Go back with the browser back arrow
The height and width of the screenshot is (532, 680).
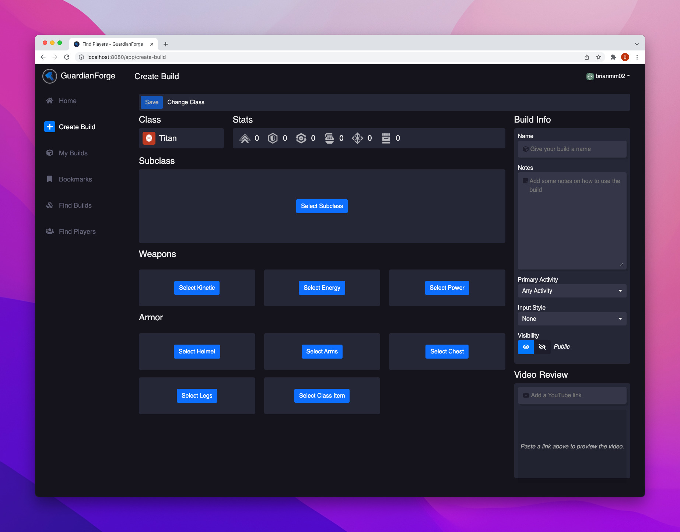click(x=43, y=57)
